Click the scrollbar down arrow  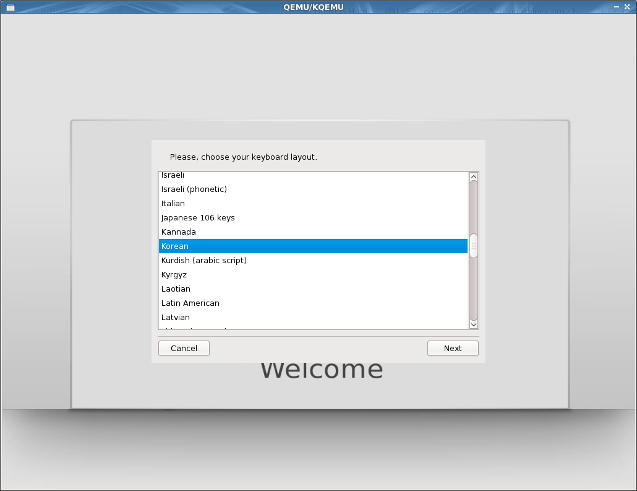(473, 324)
